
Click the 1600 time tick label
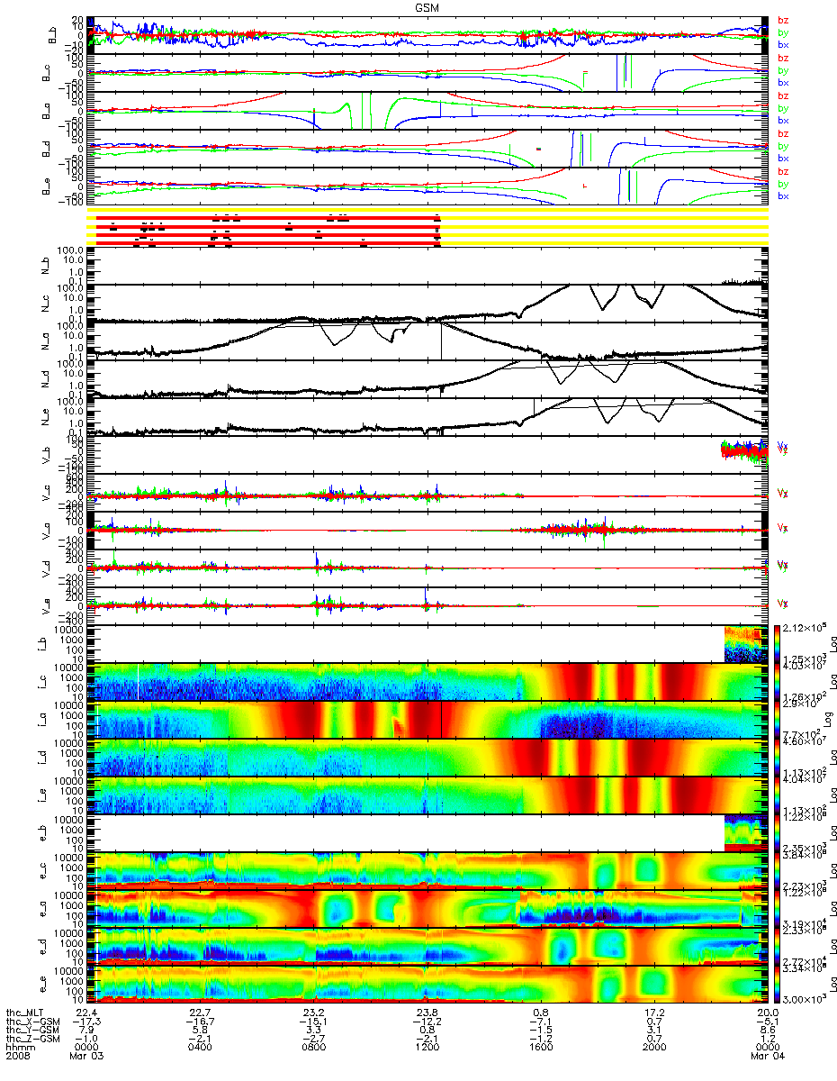pyautogui.click(x=540, y=1048)
